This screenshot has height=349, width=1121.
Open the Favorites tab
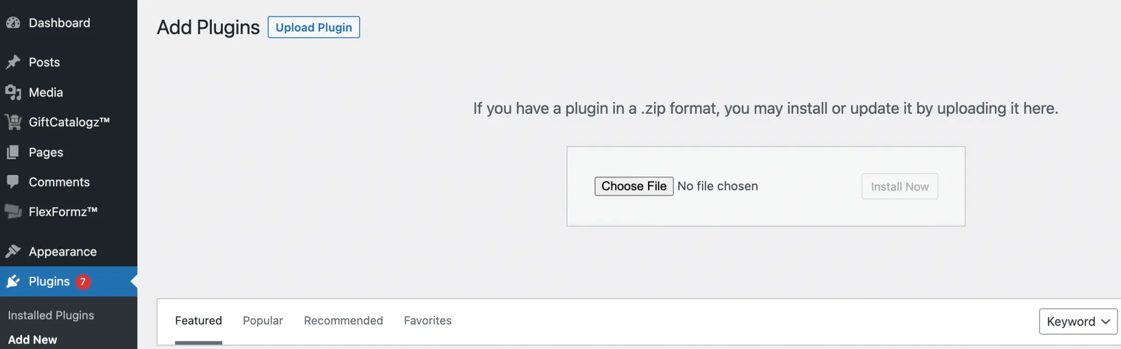coord(427,321)
